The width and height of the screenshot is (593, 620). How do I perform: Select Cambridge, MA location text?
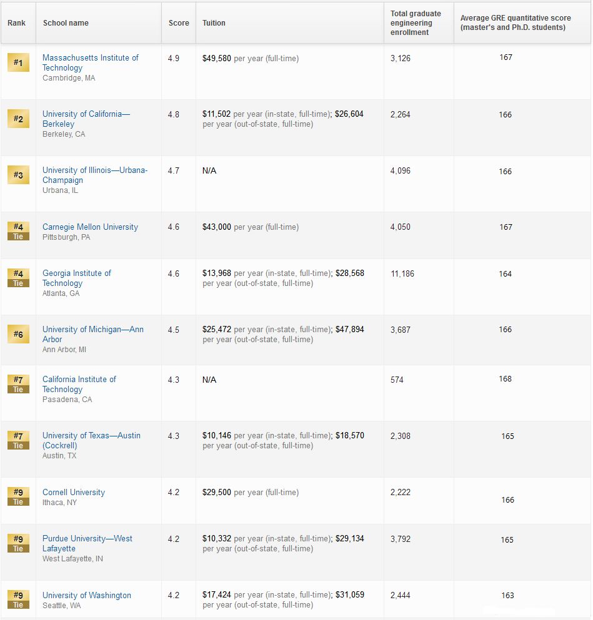(69, 78)
